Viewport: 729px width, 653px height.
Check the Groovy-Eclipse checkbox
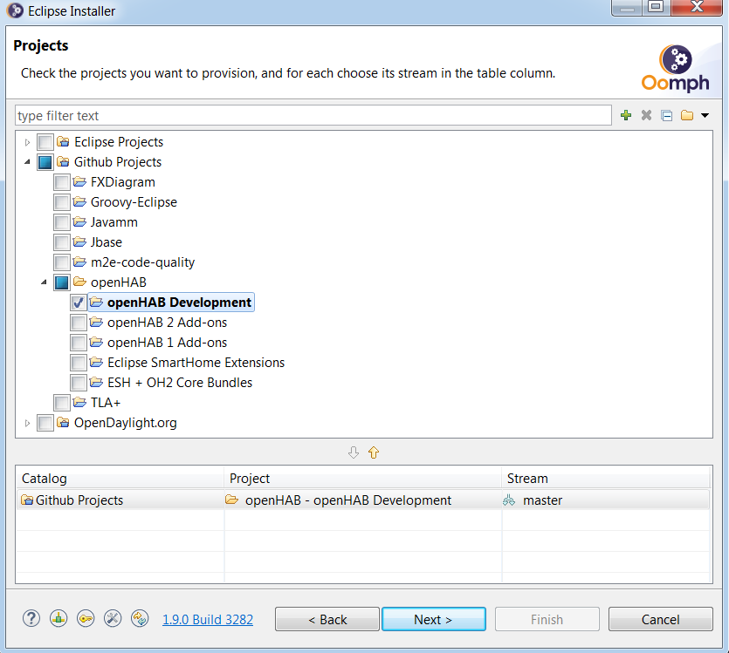point(62,202)
